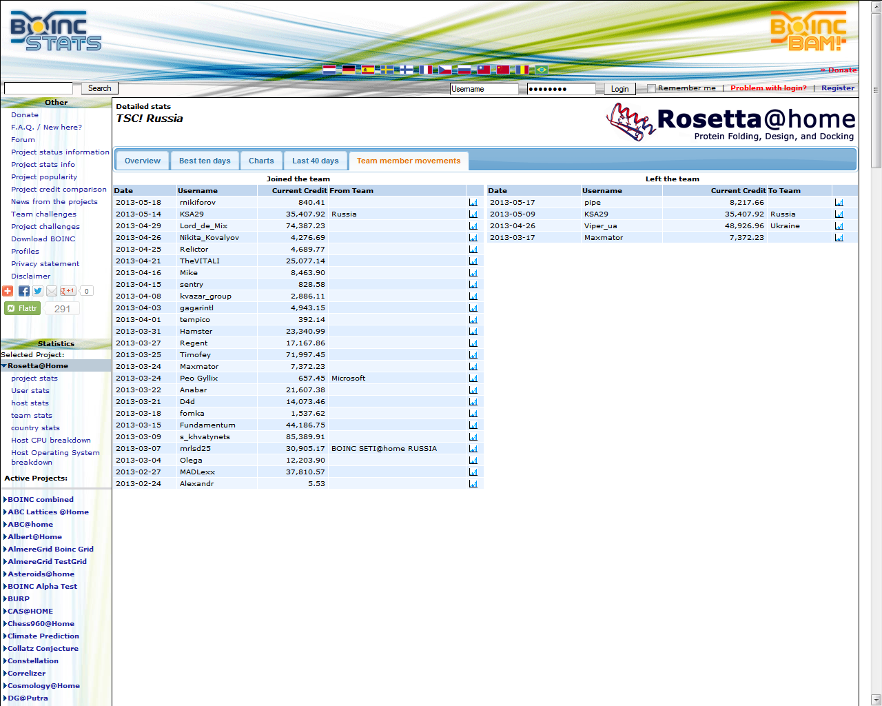Open the team stats link
The image size is (882, 706).
[32, 416]
